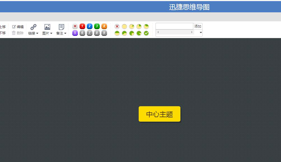Click the 上移 move up button

point(3,27)
